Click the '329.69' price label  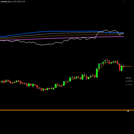pyautogui.click(x=128, y=78)
